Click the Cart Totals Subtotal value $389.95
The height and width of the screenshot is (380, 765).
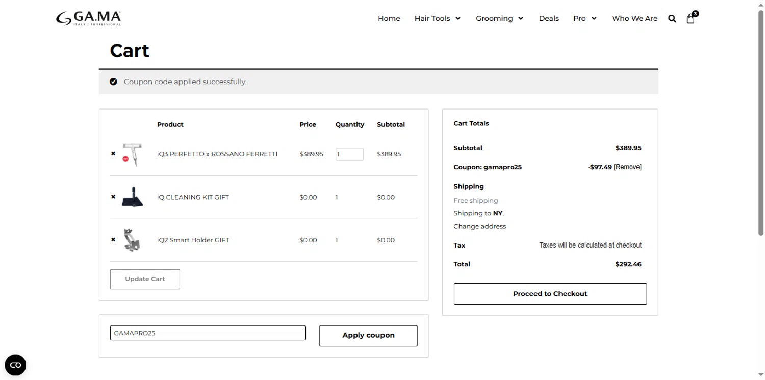628,148
